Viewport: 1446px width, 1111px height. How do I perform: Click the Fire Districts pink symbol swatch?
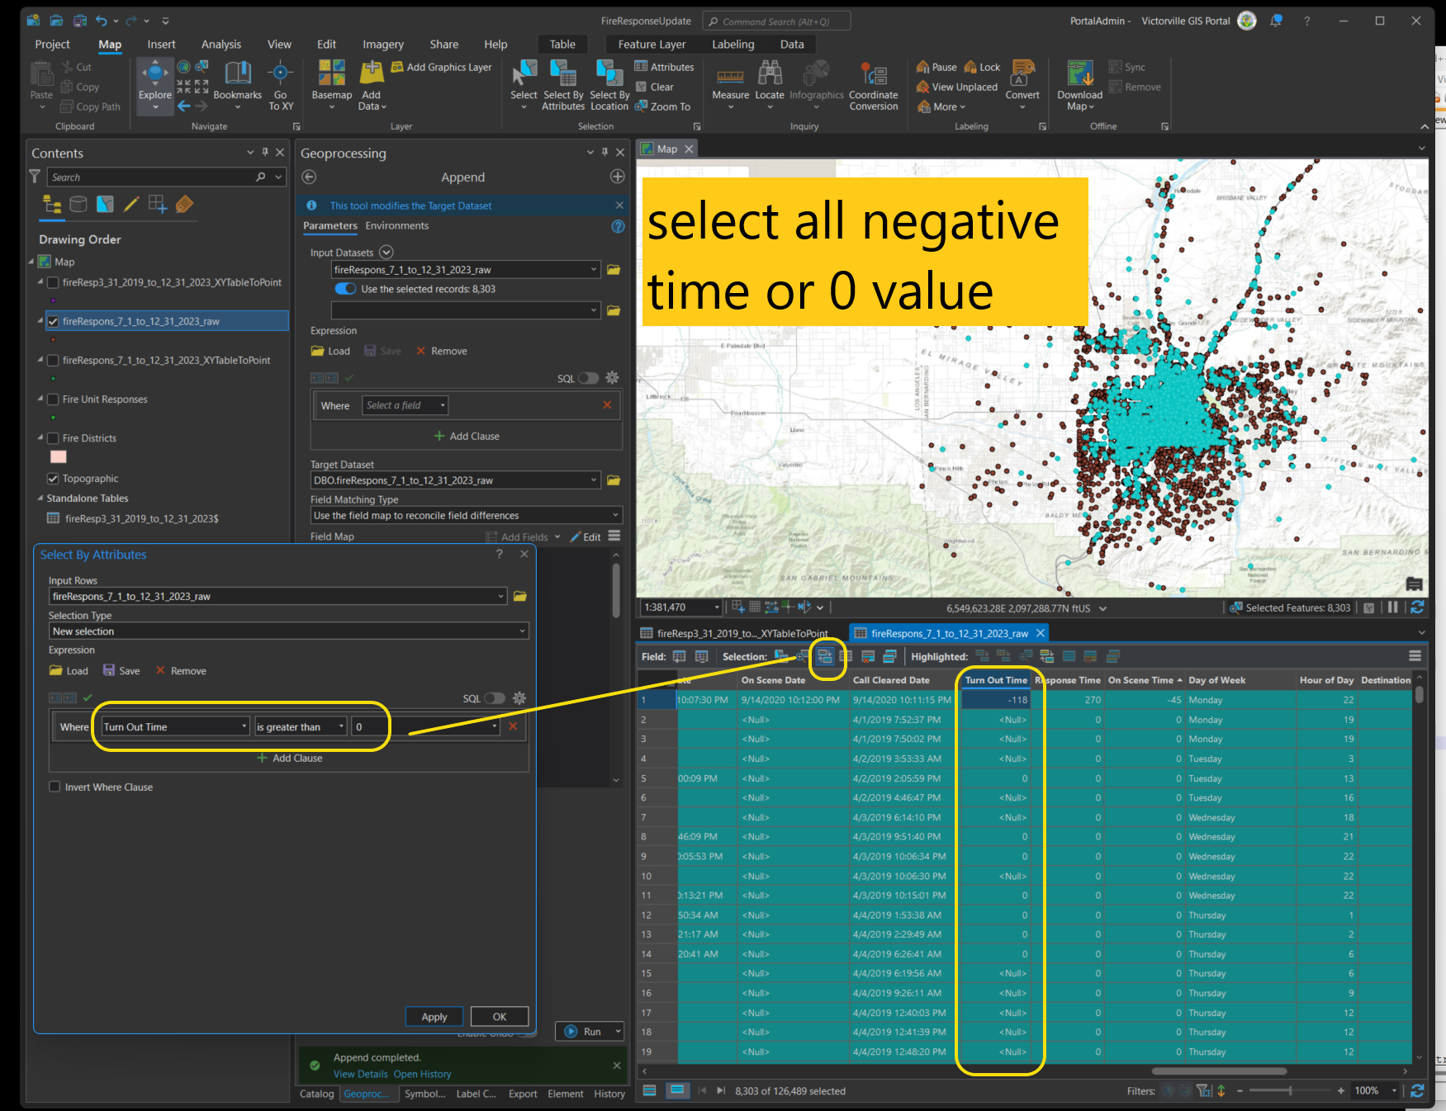tap(59, 456)
